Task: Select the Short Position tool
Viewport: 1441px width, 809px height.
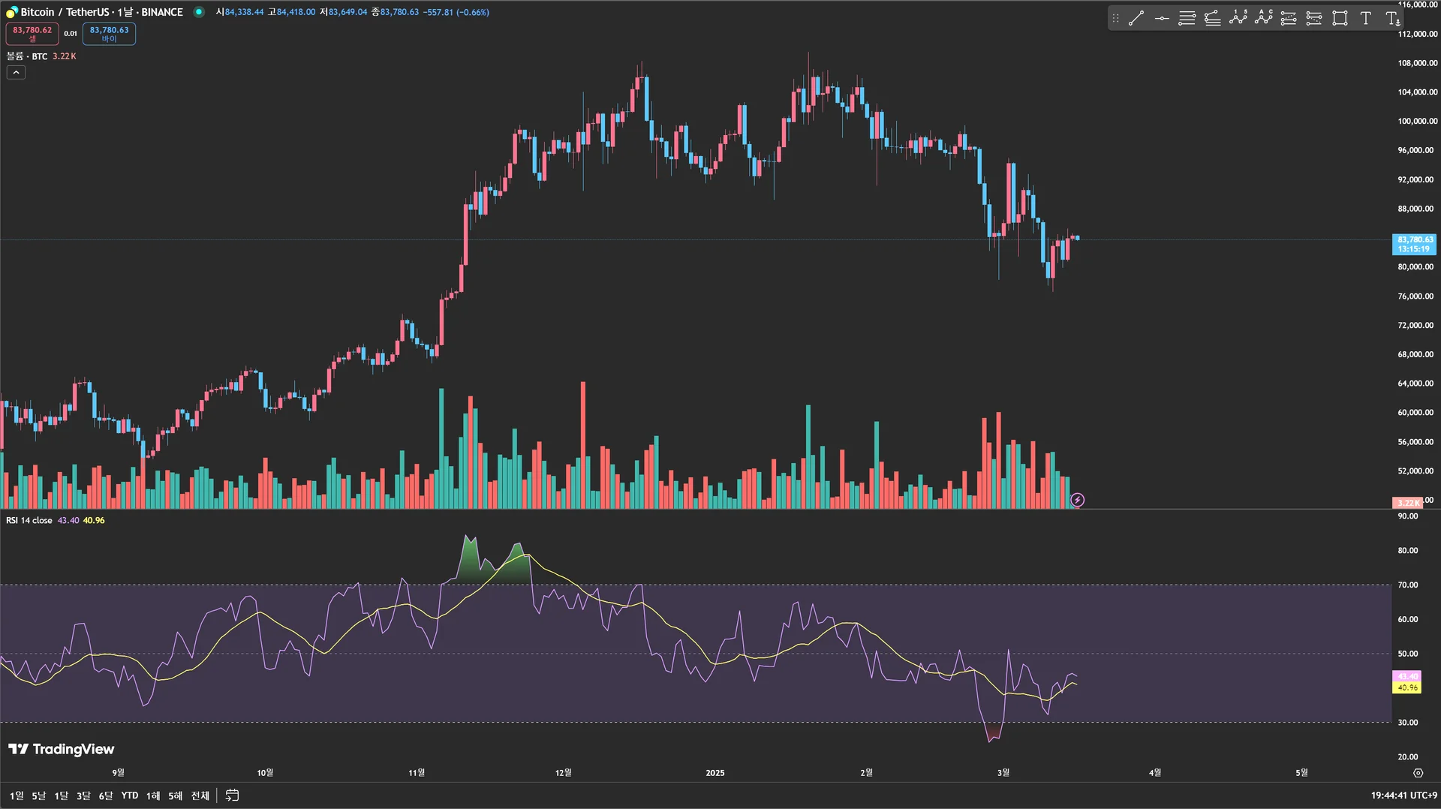Action: [x=1314, y=19]
